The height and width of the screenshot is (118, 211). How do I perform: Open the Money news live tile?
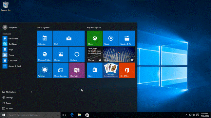pos(95,54)
